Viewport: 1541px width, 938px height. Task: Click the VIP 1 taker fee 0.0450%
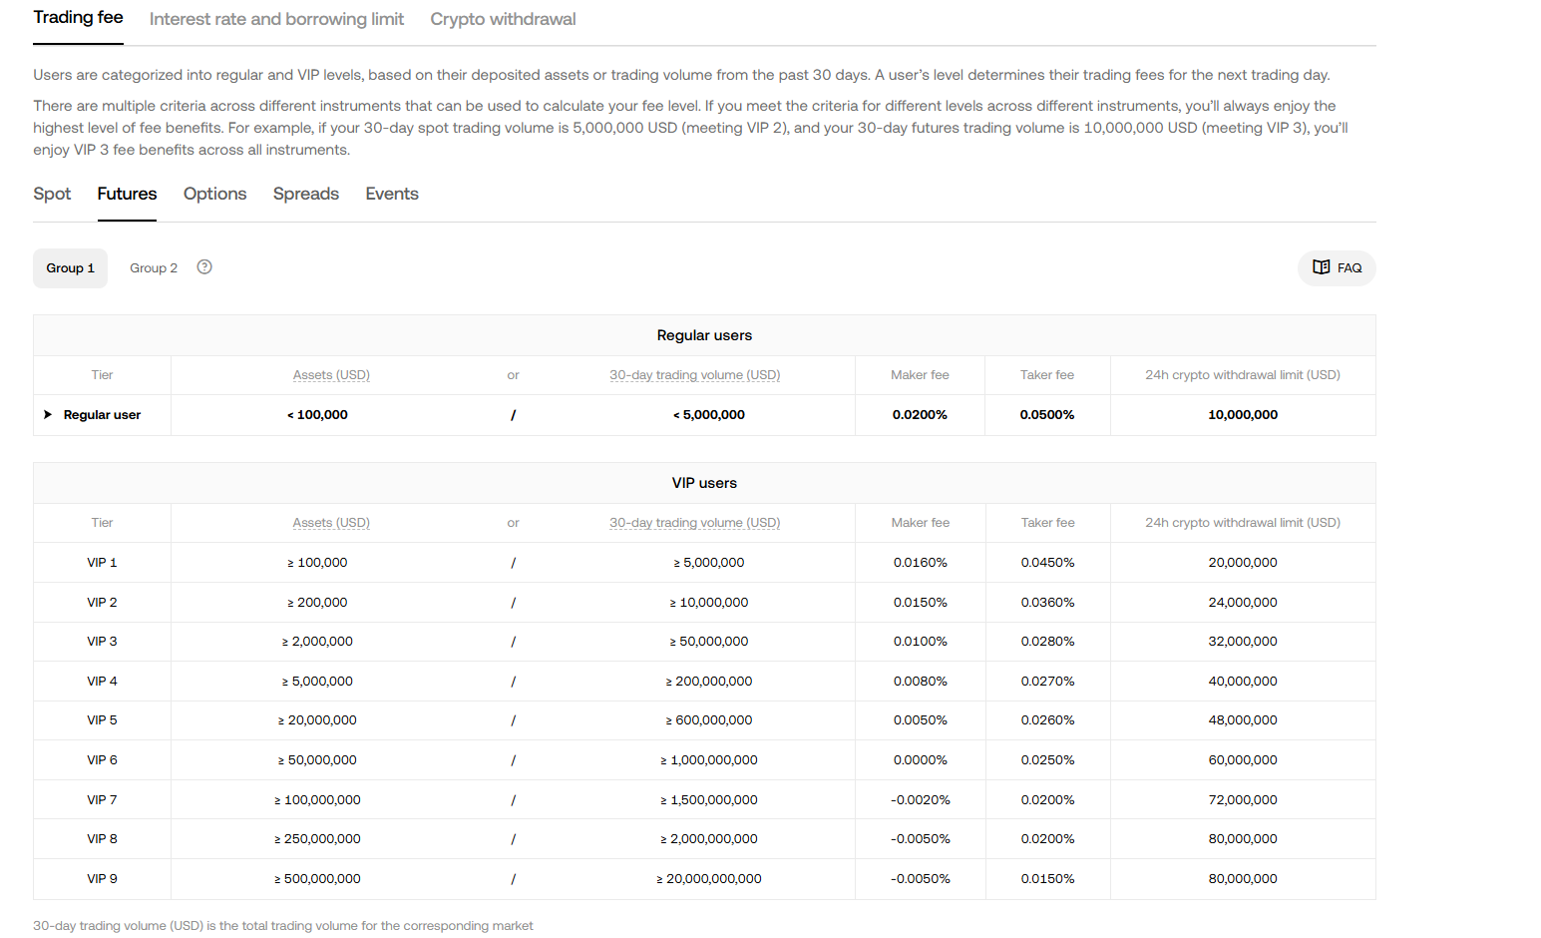1047,563
